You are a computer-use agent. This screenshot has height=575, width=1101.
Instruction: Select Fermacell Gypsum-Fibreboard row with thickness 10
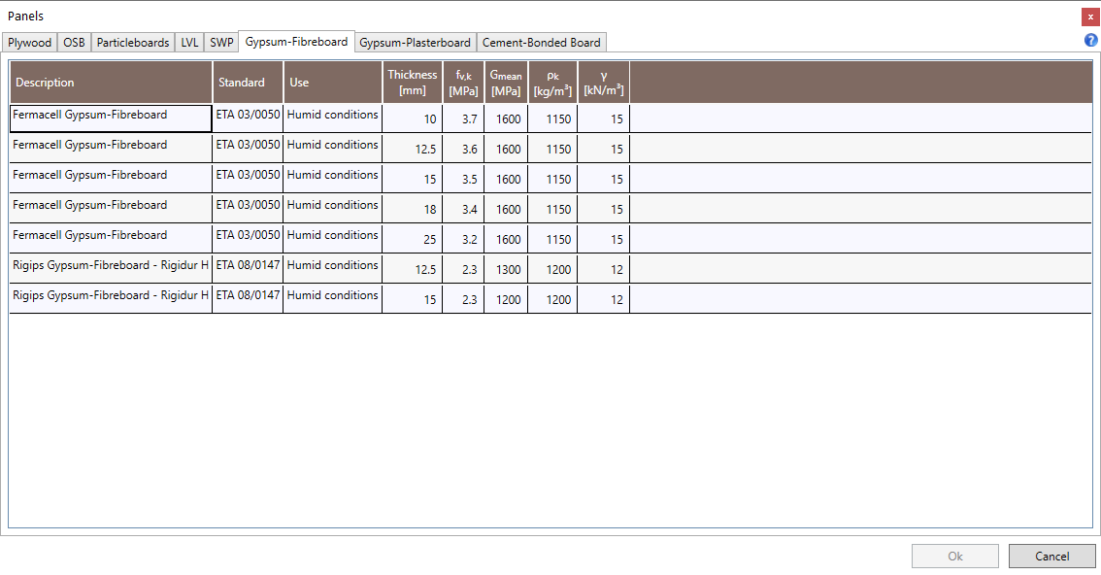tap(550, 118)
